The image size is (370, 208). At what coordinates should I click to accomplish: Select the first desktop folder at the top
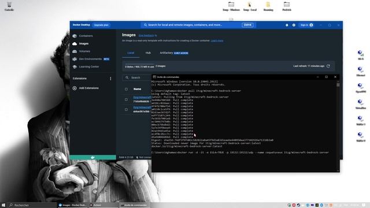[x=231, y=6]
